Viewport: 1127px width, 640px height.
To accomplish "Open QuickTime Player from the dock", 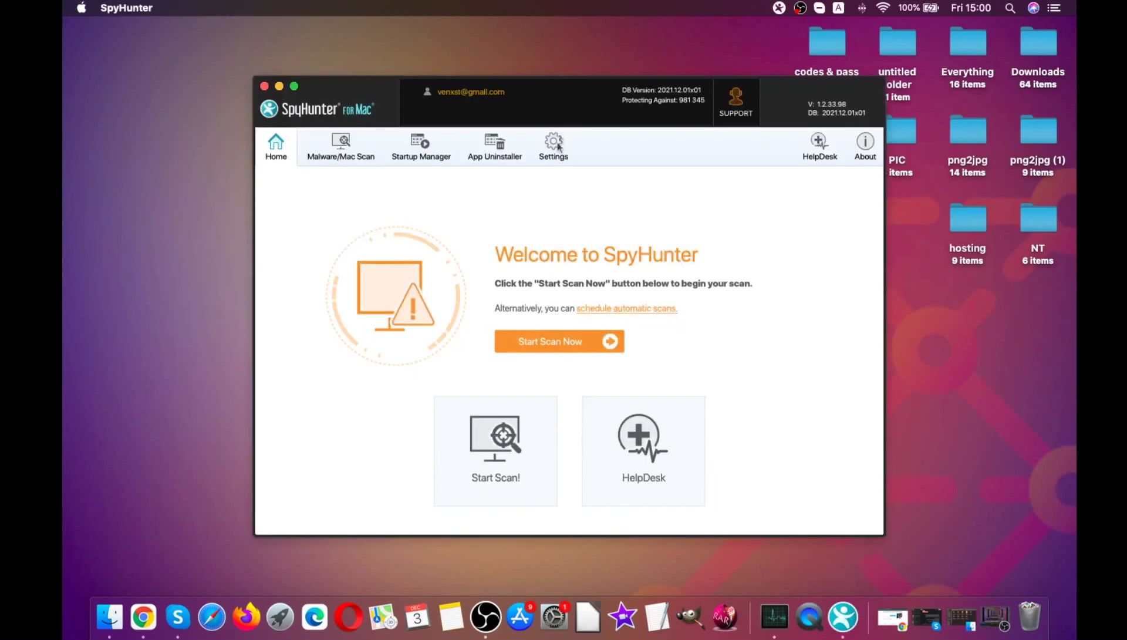I will [x=809, y=617].
